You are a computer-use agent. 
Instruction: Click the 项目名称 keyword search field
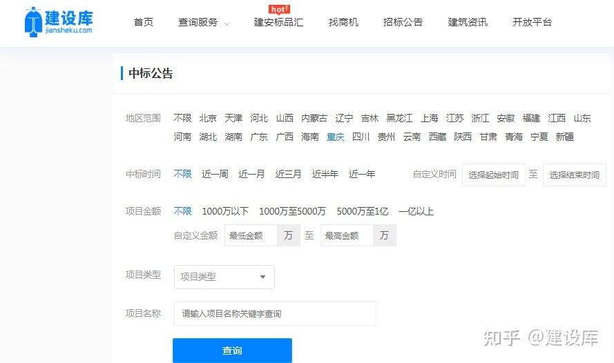click(x=276, y=314)
